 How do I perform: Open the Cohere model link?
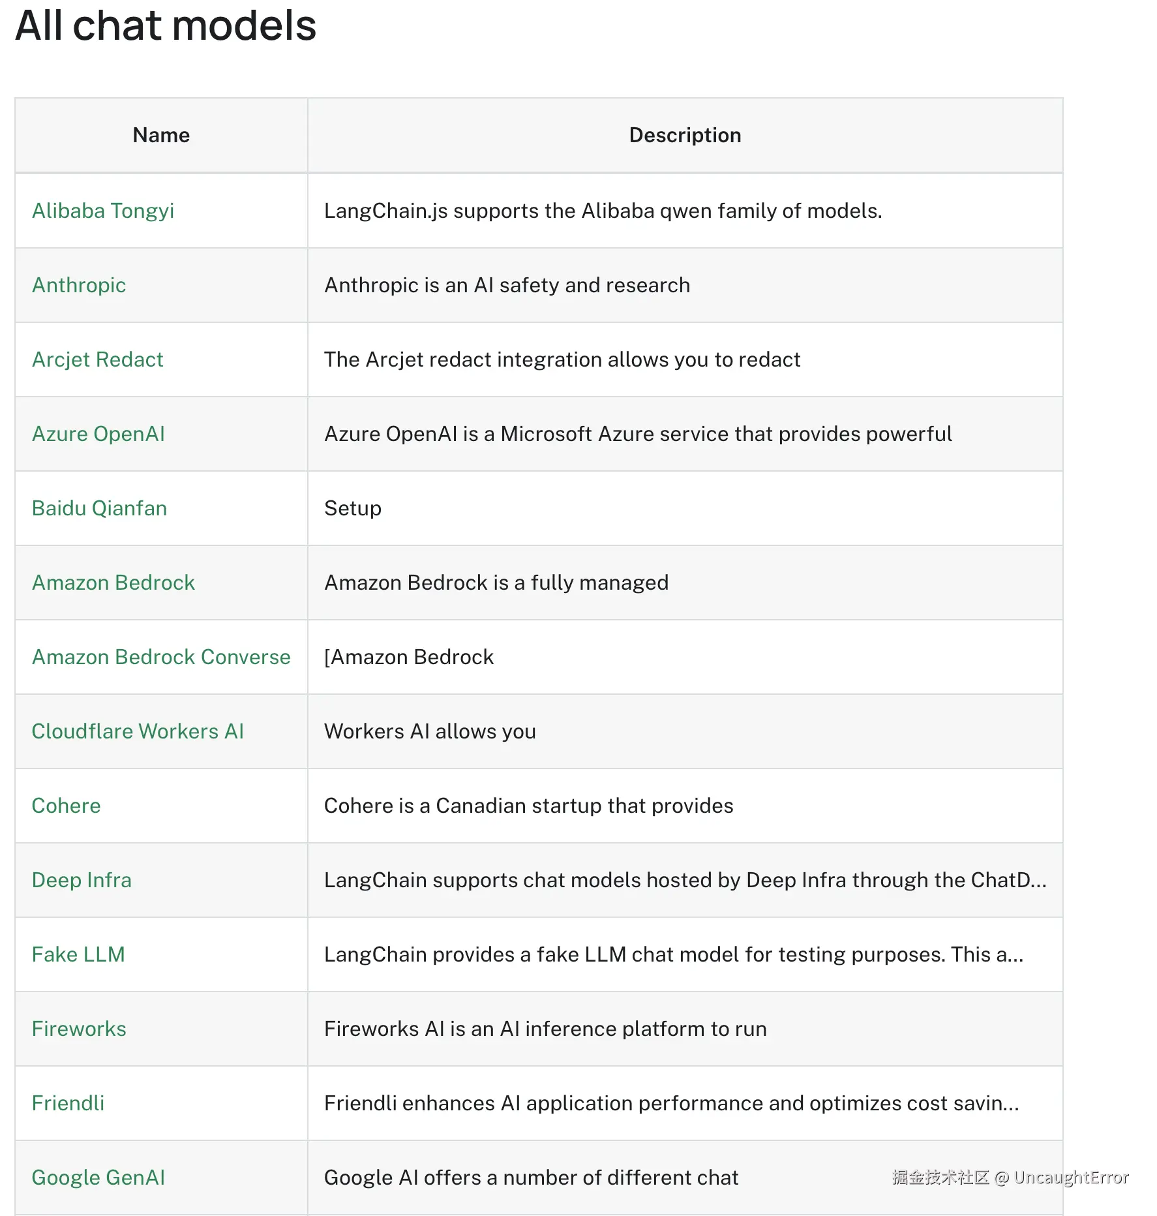pyautogui.click(x=67, y=806)
